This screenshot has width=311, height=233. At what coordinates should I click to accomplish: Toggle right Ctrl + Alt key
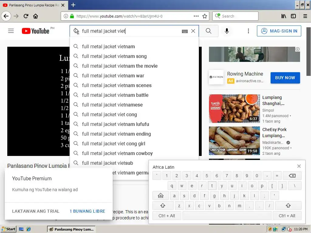tap(287, 216)
